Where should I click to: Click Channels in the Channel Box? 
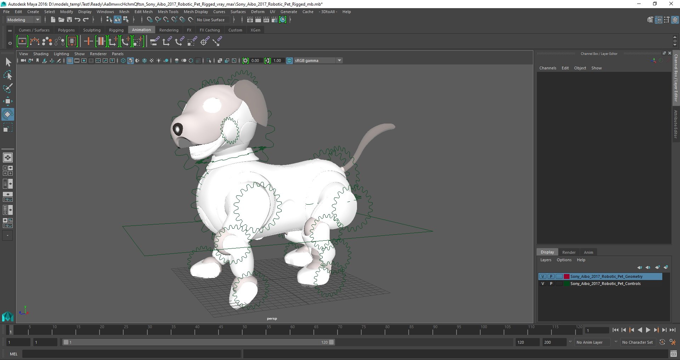548,68
